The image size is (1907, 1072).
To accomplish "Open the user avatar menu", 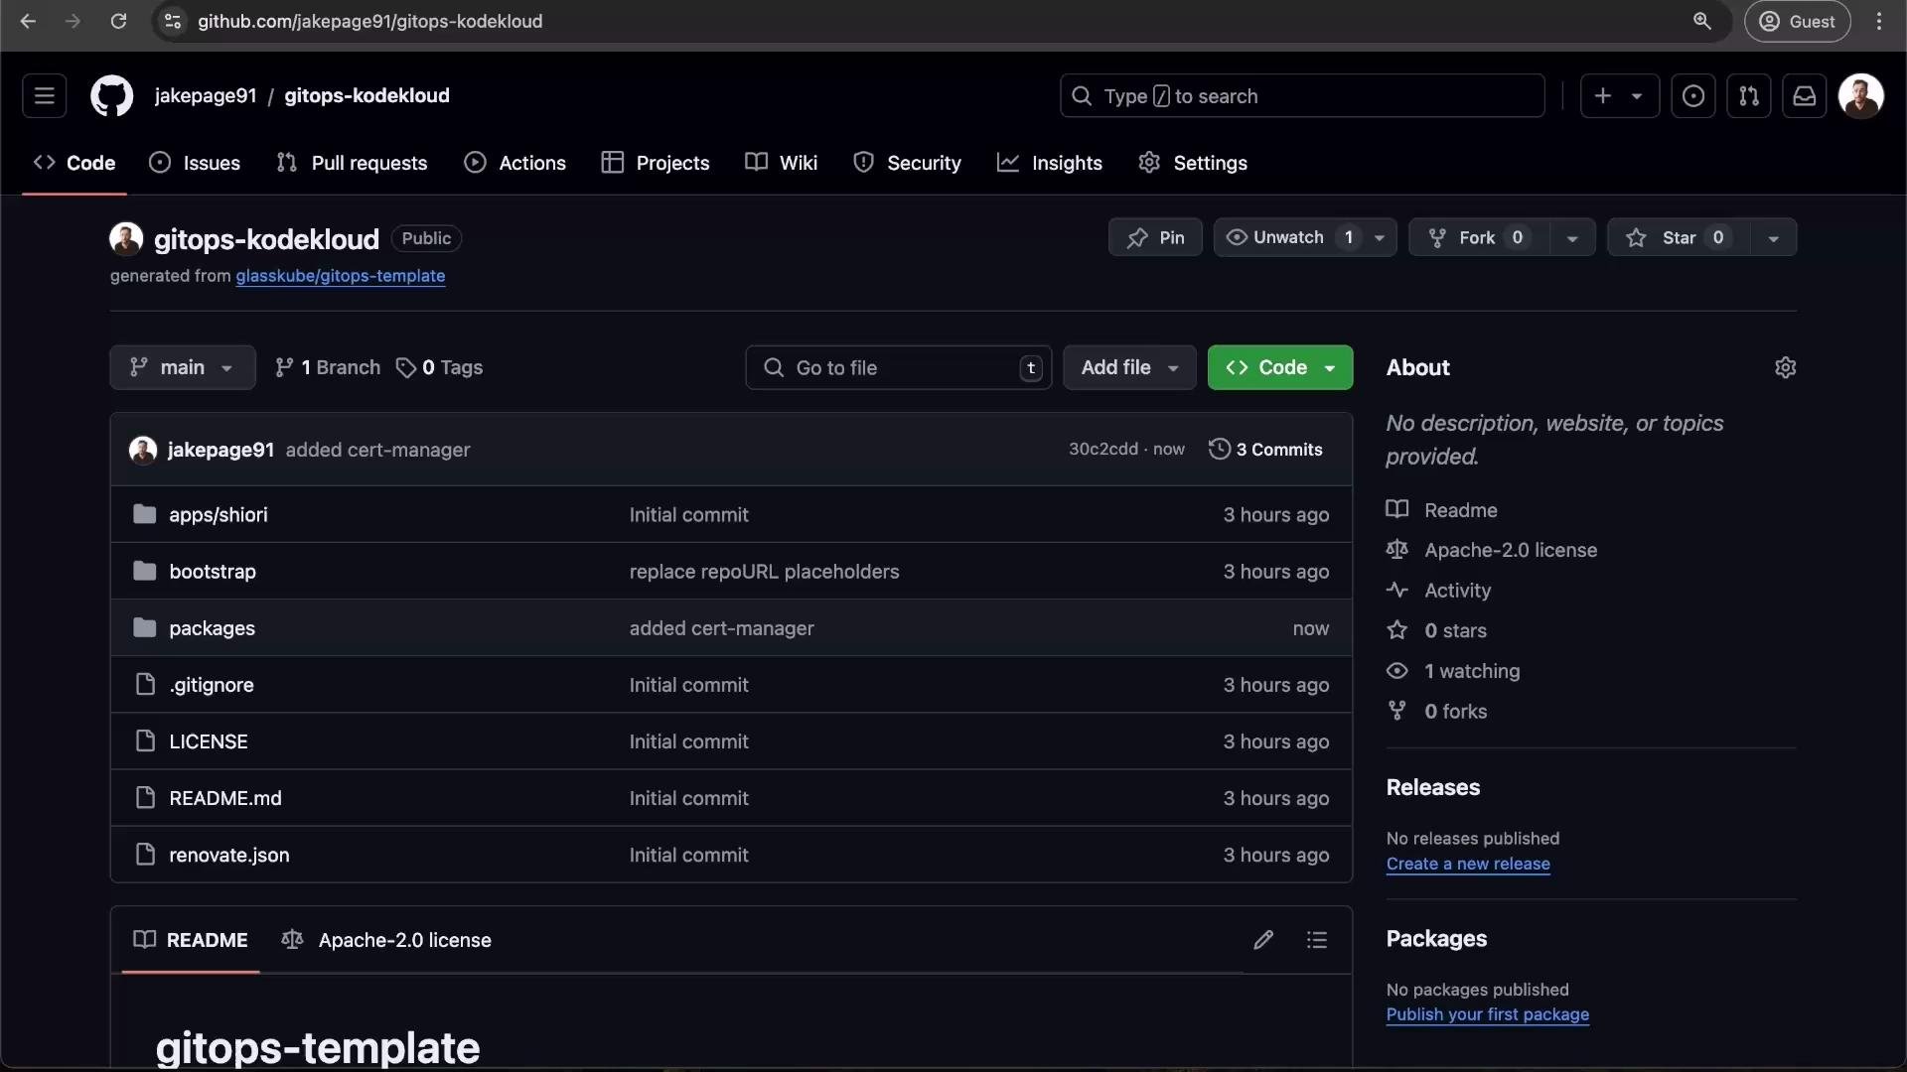I will point(1861,96).
